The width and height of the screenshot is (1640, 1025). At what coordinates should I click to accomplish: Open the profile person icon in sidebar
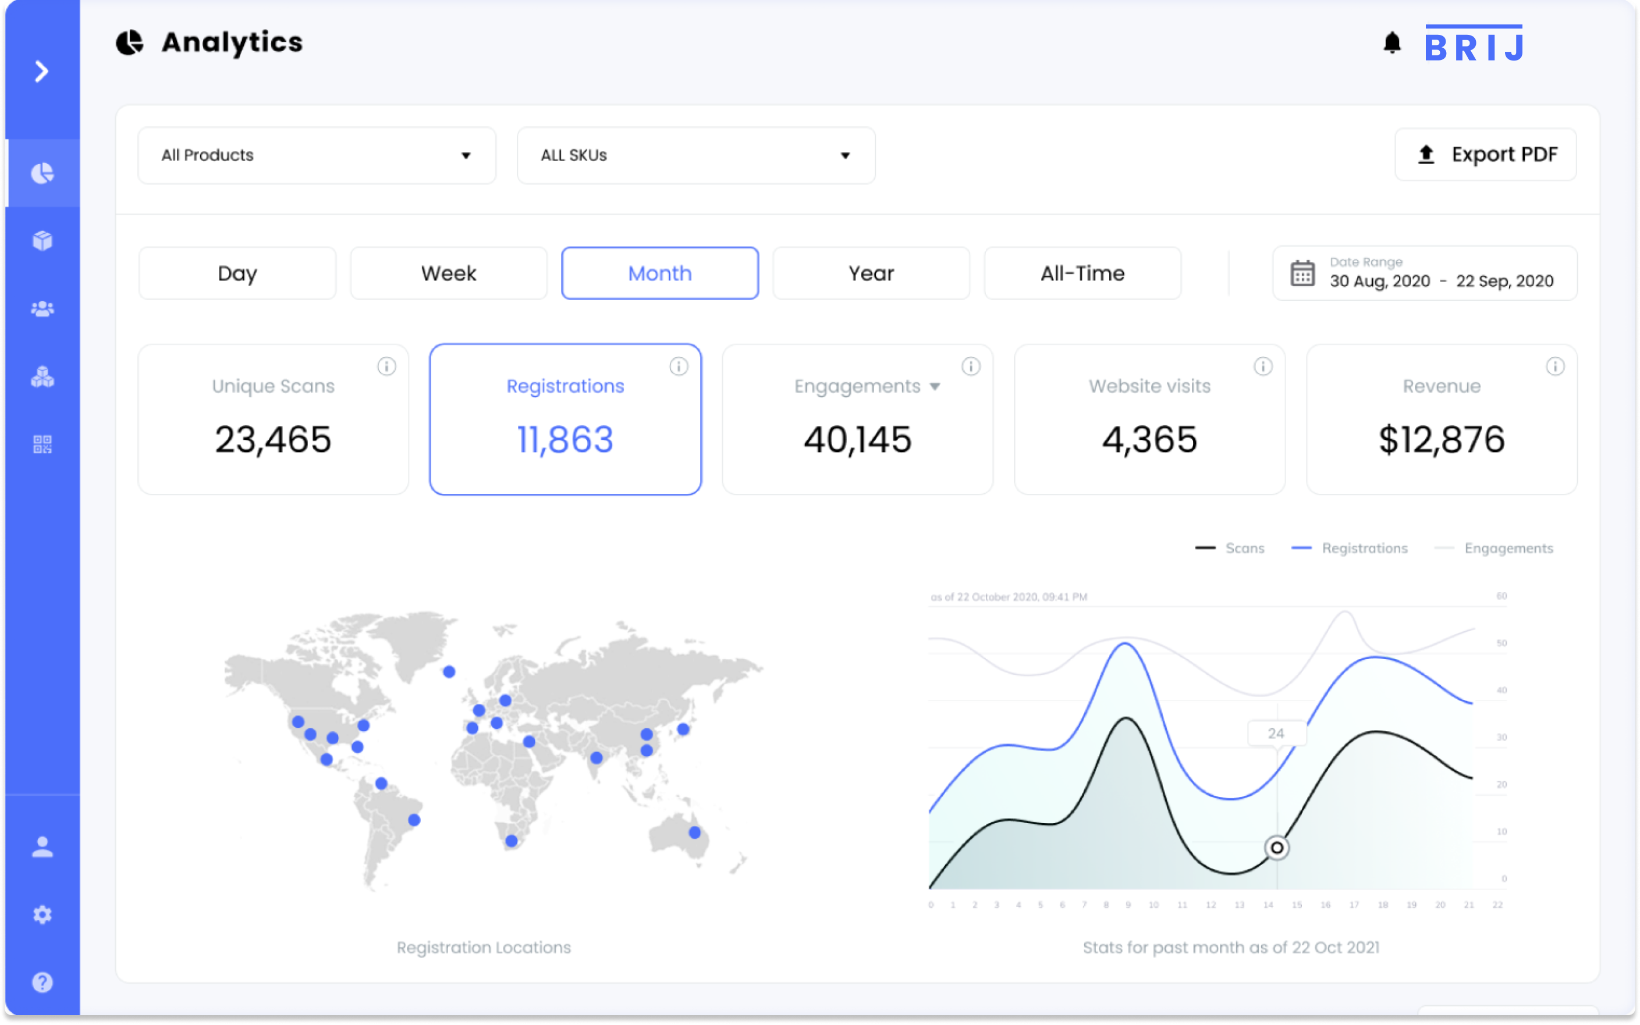tap(42, 847)
